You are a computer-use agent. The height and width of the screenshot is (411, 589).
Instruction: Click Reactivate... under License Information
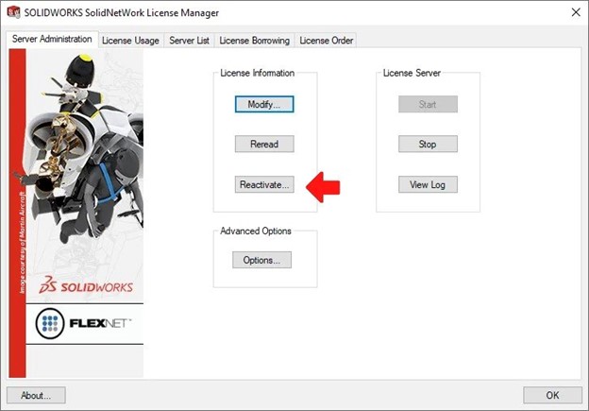click(x=263, y=184)
